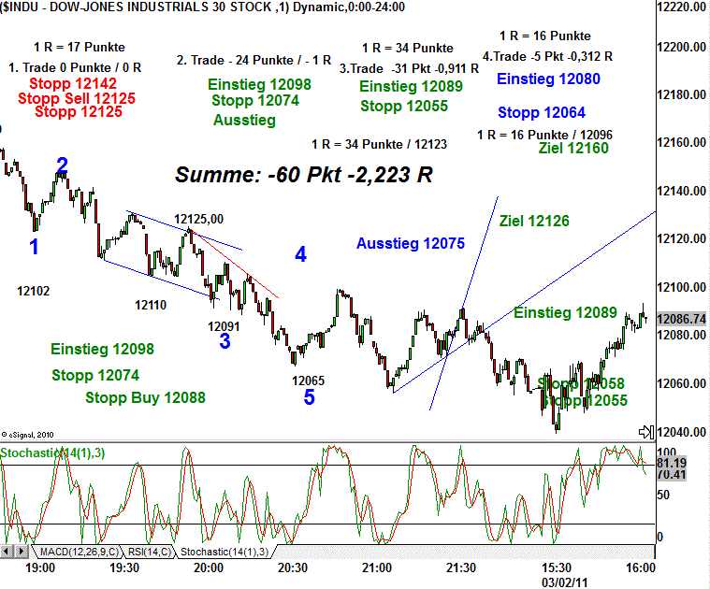Click the current price marker 12086.74
The width and height of the screenshot is (710, 589).
click(681, 319)
